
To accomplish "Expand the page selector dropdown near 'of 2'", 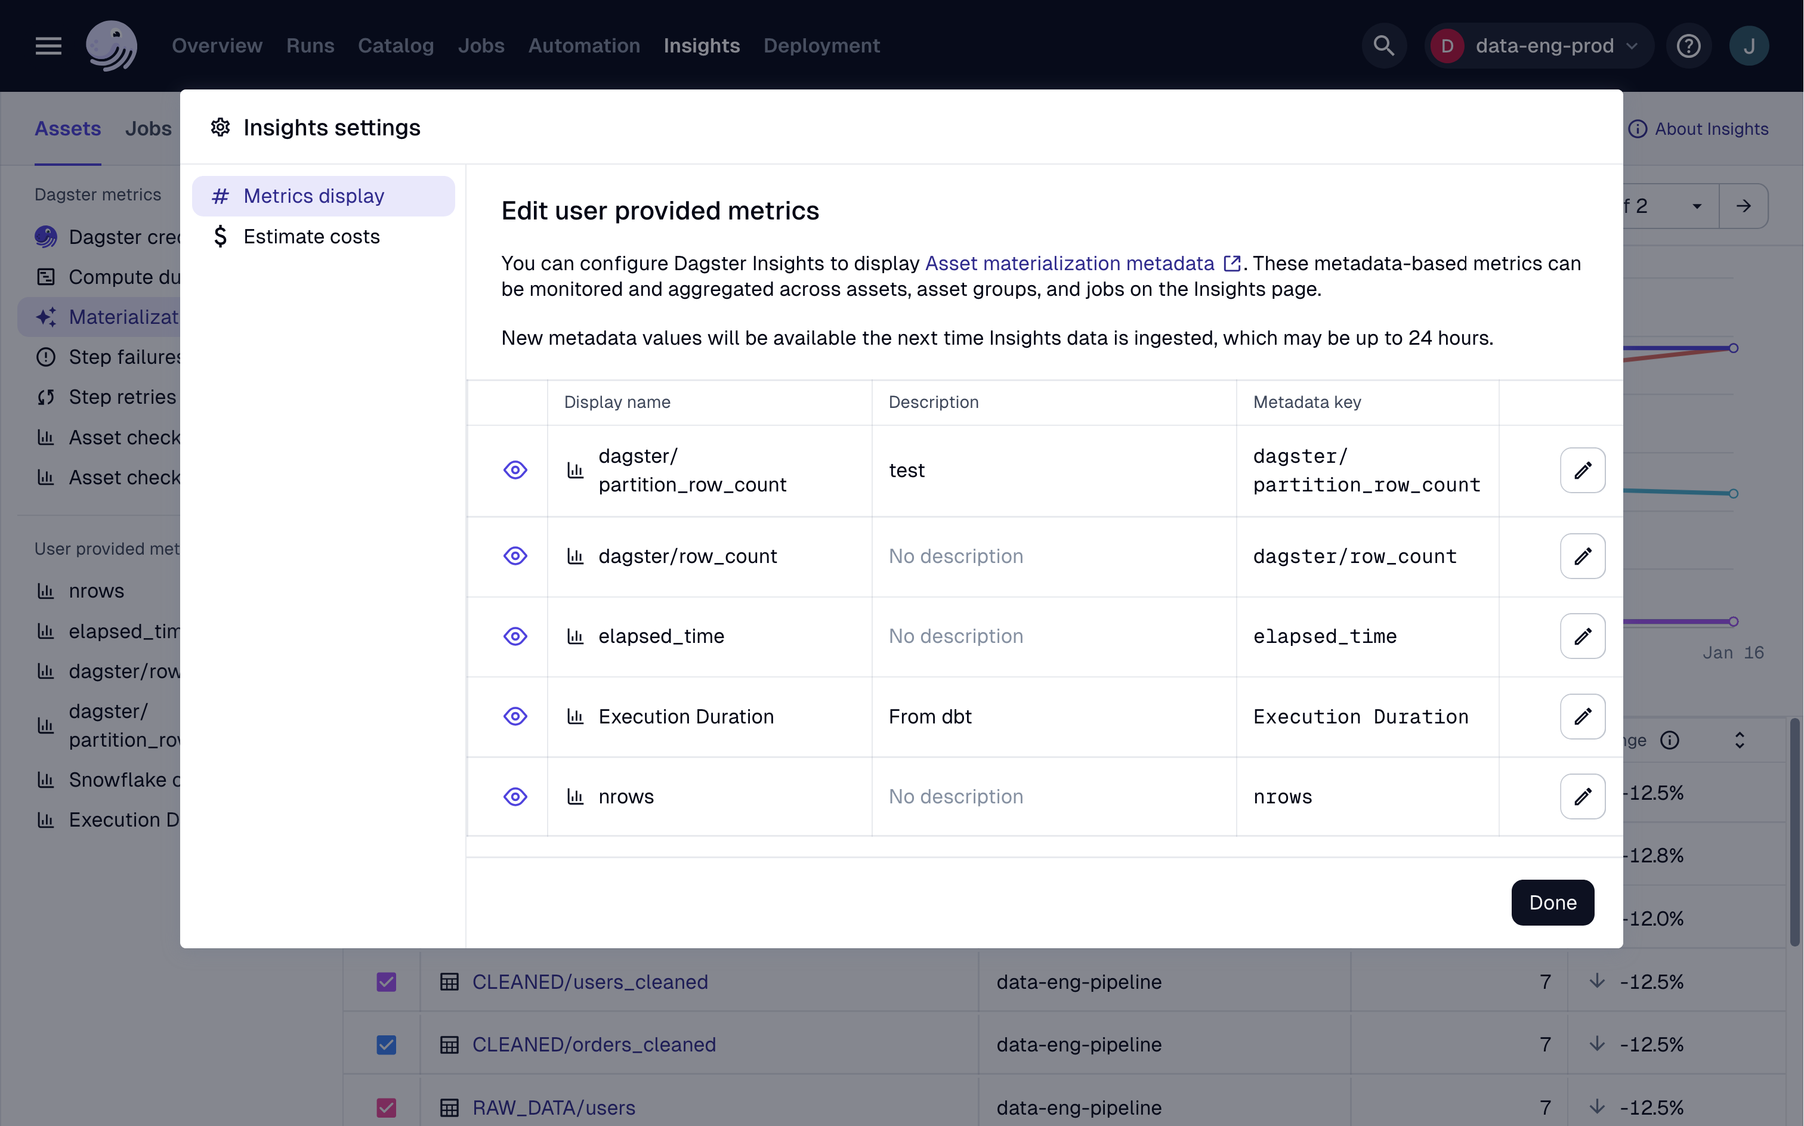I will point(1697,206).
